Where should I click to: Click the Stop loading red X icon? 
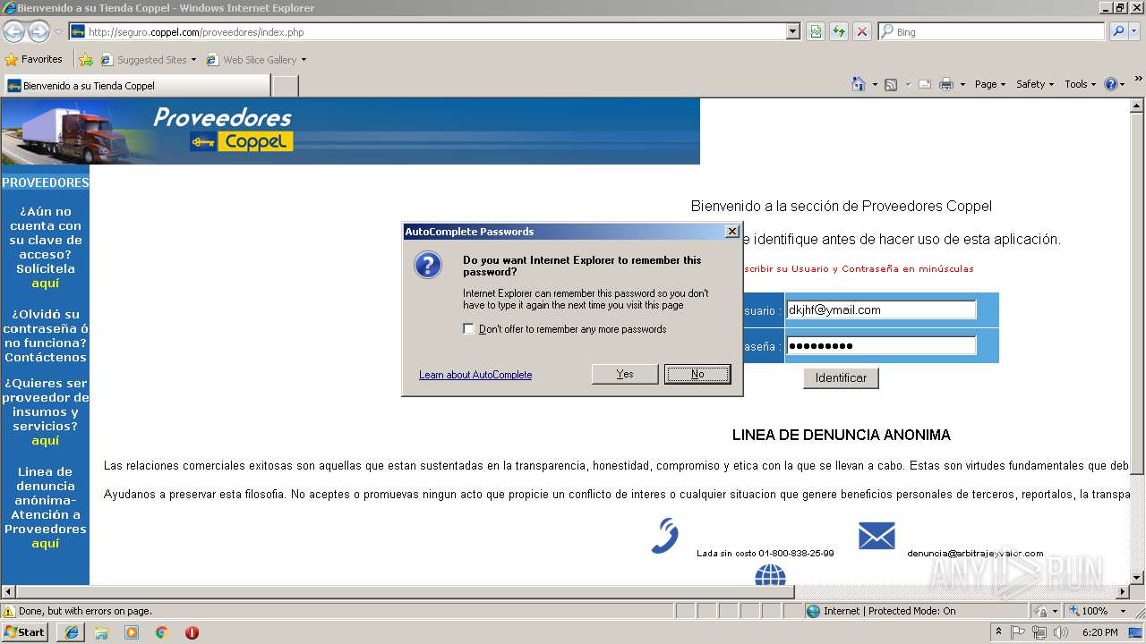point(862,31)
